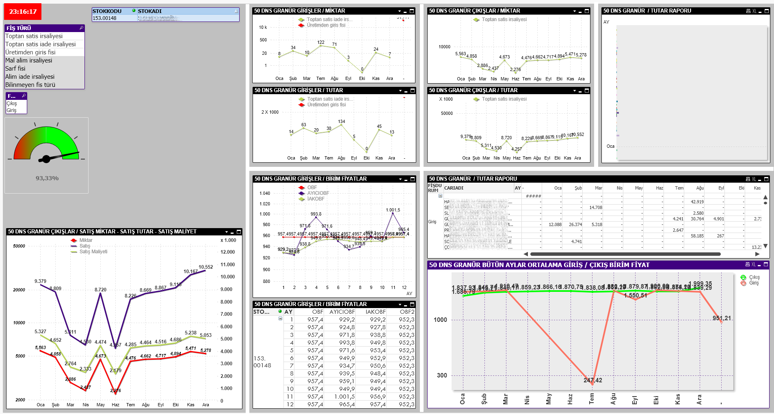
Task: Click the CARIADI column header in pivot table
Action: pos(454,188)
